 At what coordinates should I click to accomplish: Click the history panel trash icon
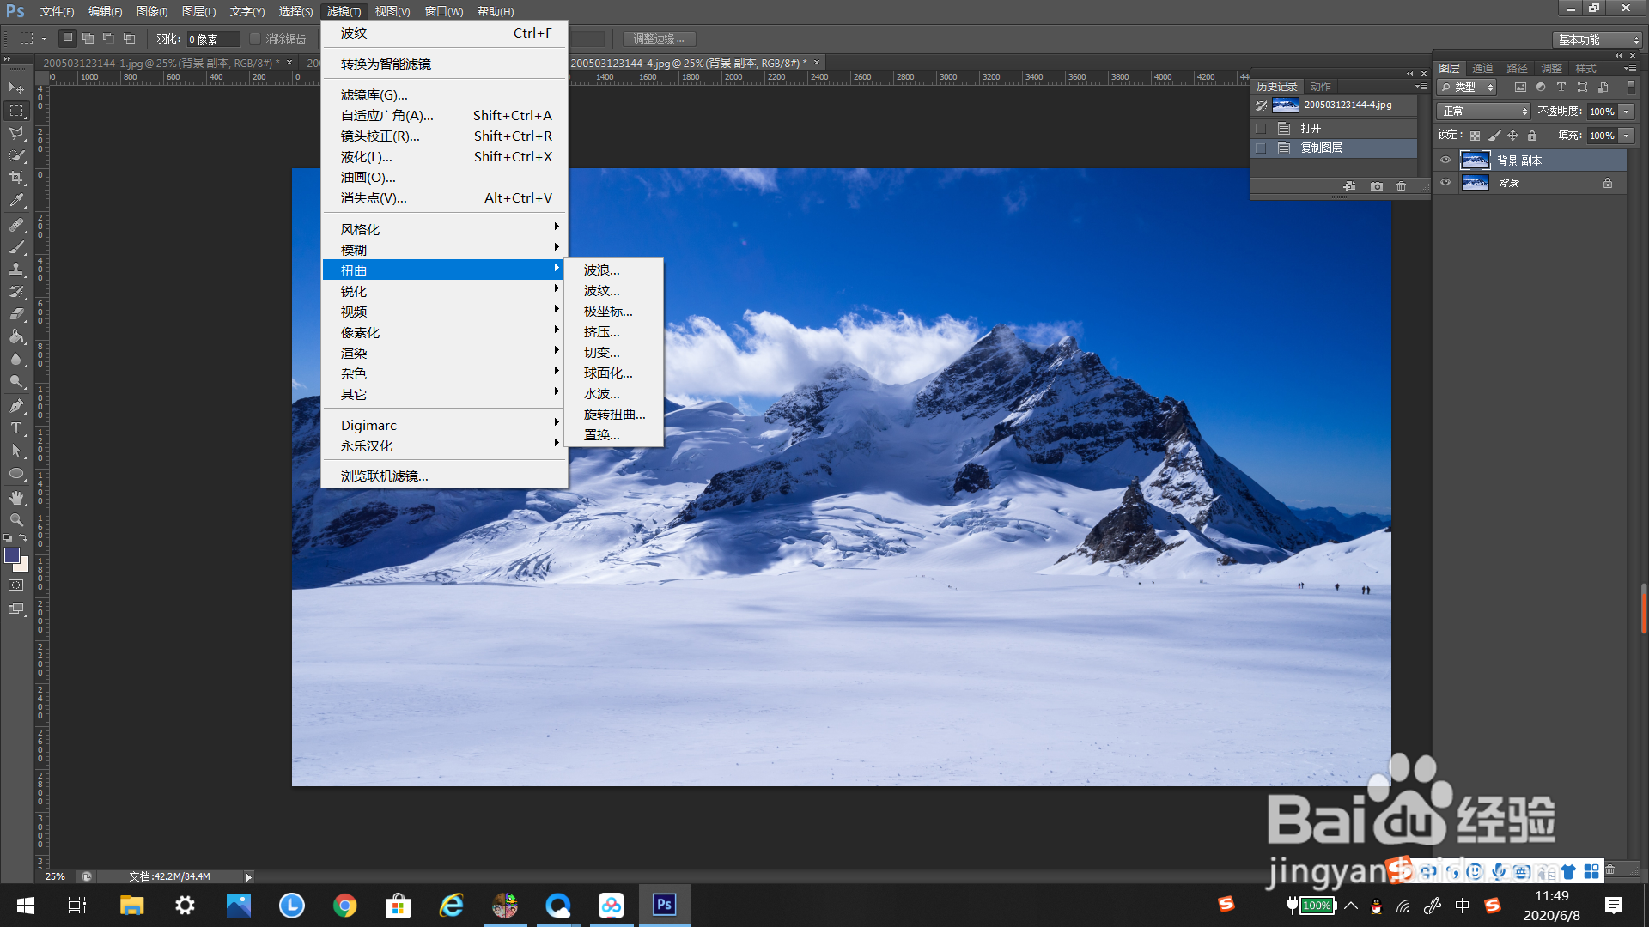tap(1402, 186)
